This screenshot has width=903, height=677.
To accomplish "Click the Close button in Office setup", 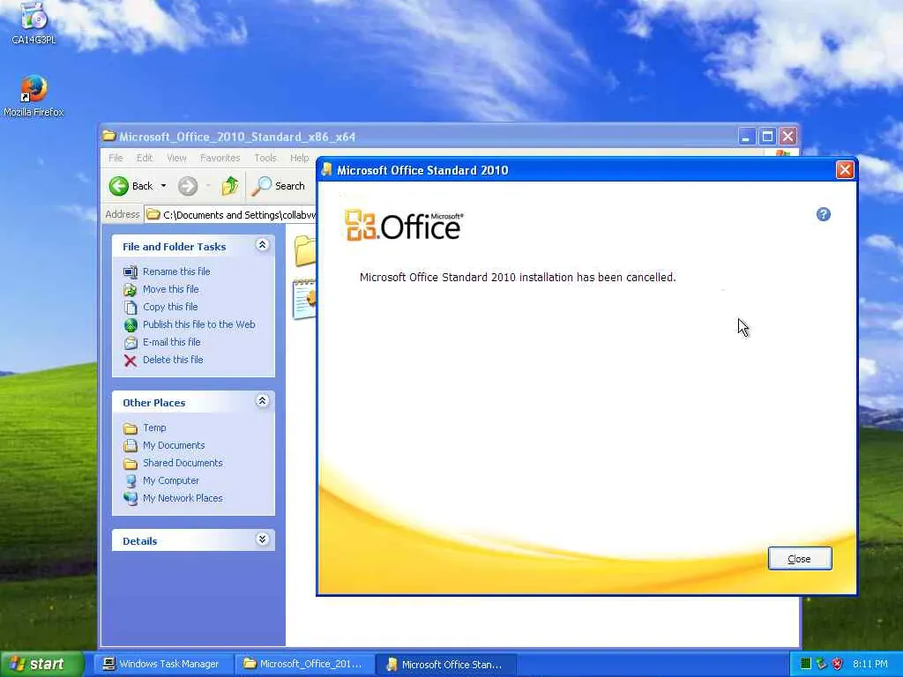I will [799, 558].
